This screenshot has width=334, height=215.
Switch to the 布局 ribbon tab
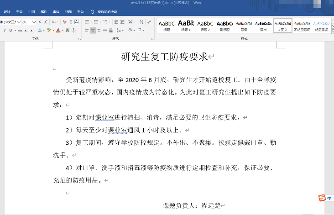19,11
